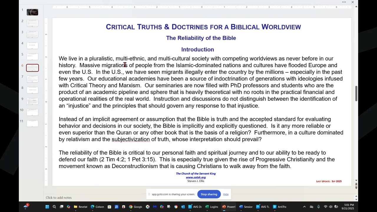The height and width of the screenshot is (212, 377).
Task: Open the weather widget with badge 6
Action: 26,206
